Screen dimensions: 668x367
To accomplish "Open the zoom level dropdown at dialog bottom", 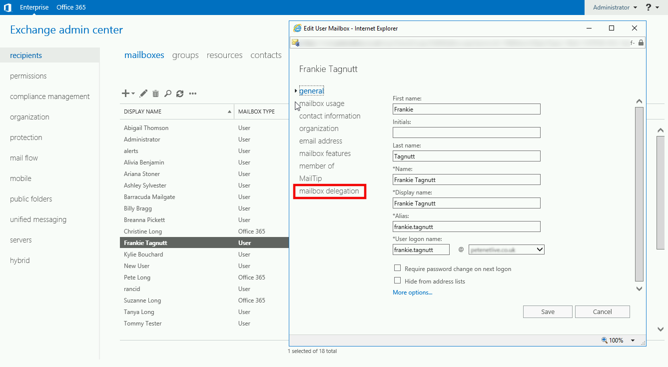I will 633,340.
